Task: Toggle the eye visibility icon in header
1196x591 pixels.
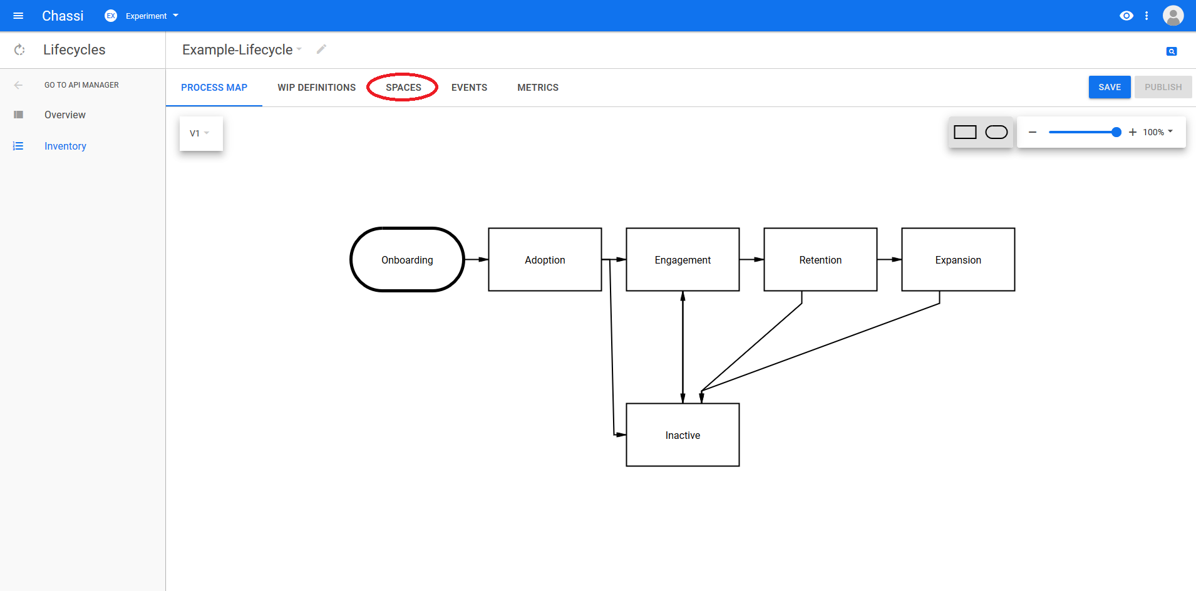Action: click(x=1126, y=16)
